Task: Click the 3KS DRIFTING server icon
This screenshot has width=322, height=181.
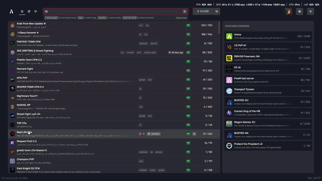Action: [x=12, y=52]
